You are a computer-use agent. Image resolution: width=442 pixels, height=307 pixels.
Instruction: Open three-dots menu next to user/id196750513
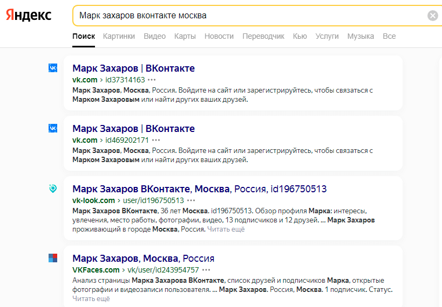[191, 200]
